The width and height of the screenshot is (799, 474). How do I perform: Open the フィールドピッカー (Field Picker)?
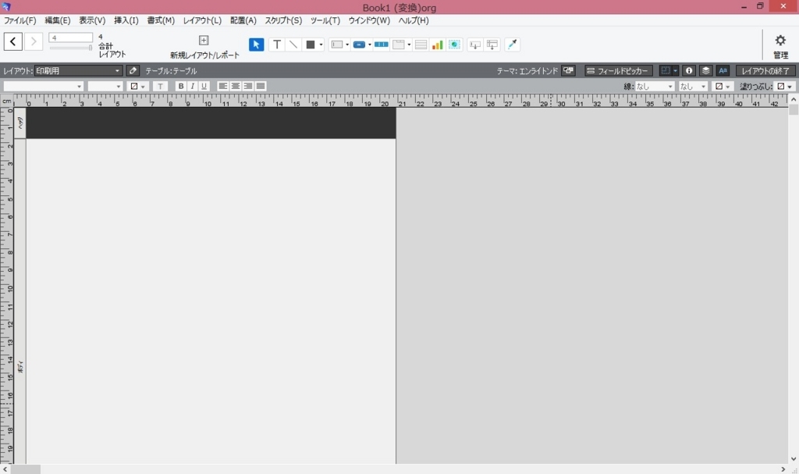tap(618, 71)
